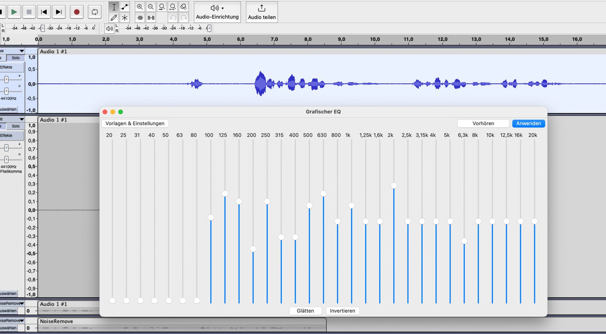Toggle the Loop playback button
Viewport: 606px width, 334px height.
(x=94, y=12)
